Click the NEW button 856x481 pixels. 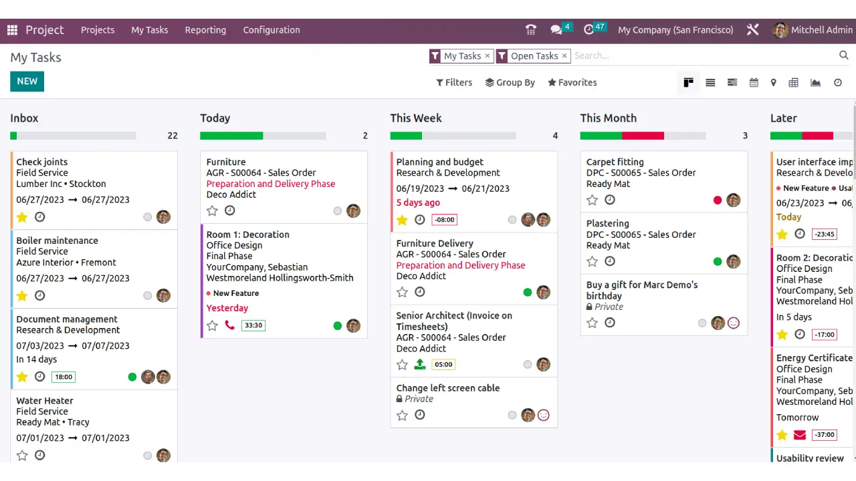(27, 81)
